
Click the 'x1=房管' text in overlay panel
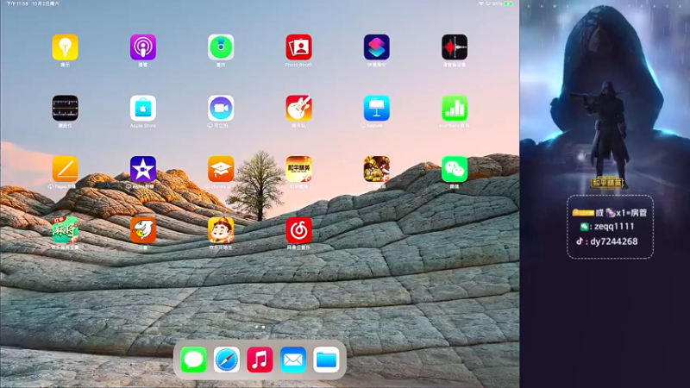632,213
